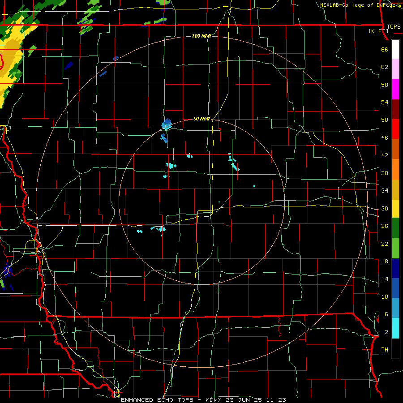Click the white swatch on the tops scale
403x403 pixels.
(x=395, y=49)
